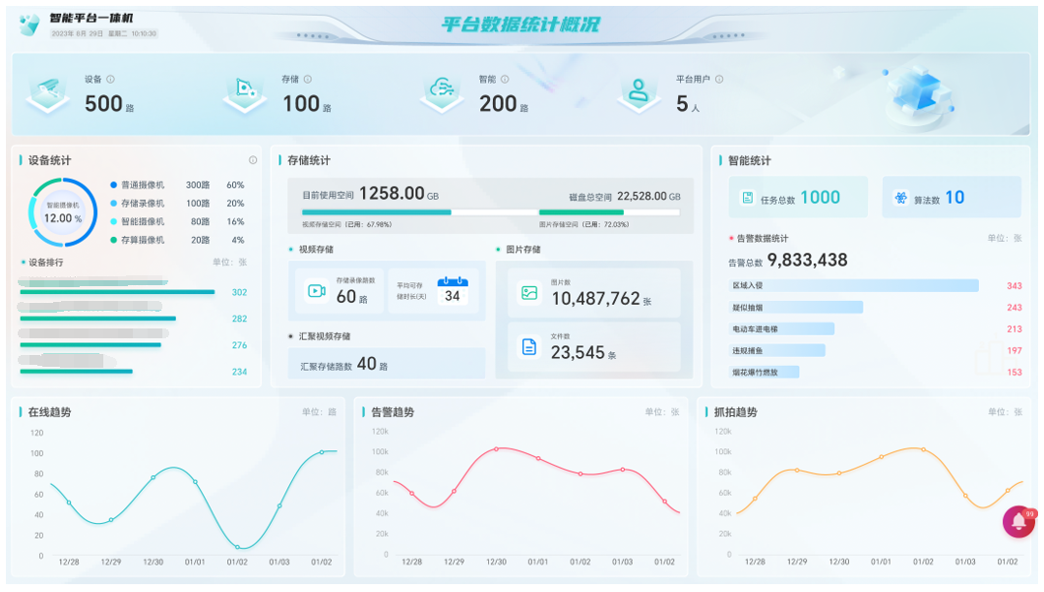Select the 电动车进电梯 alarm bar

[781, 328]
